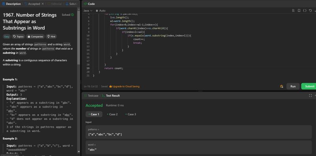Show the Companies tag list

[35, 37]
